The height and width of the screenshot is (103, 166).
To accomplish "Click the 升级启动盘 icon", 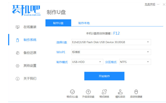I will point(88,92).
